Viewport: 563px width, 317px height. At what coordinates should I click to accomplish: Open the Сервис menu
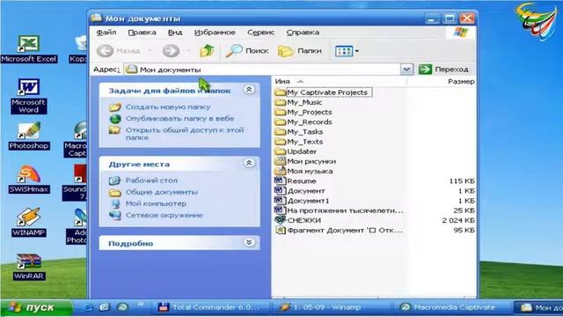click(260, 33)
